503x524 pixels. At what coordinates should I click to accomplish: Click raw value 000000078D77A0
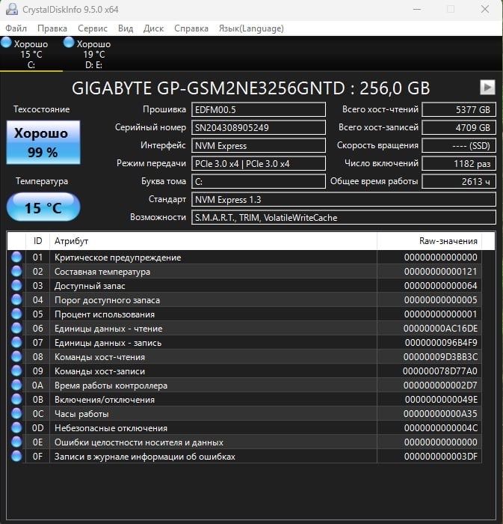point(440,371)
